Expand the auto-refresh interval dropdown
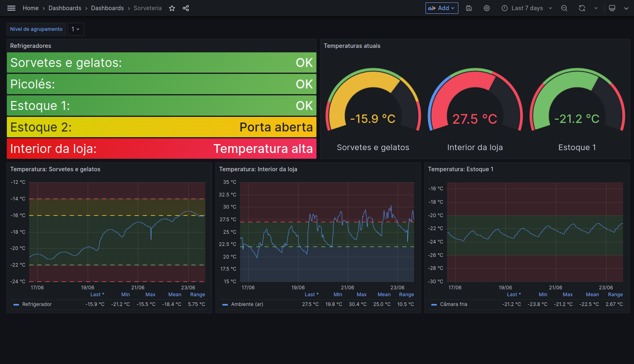The image size is (634, 364). tap(596, 8)
